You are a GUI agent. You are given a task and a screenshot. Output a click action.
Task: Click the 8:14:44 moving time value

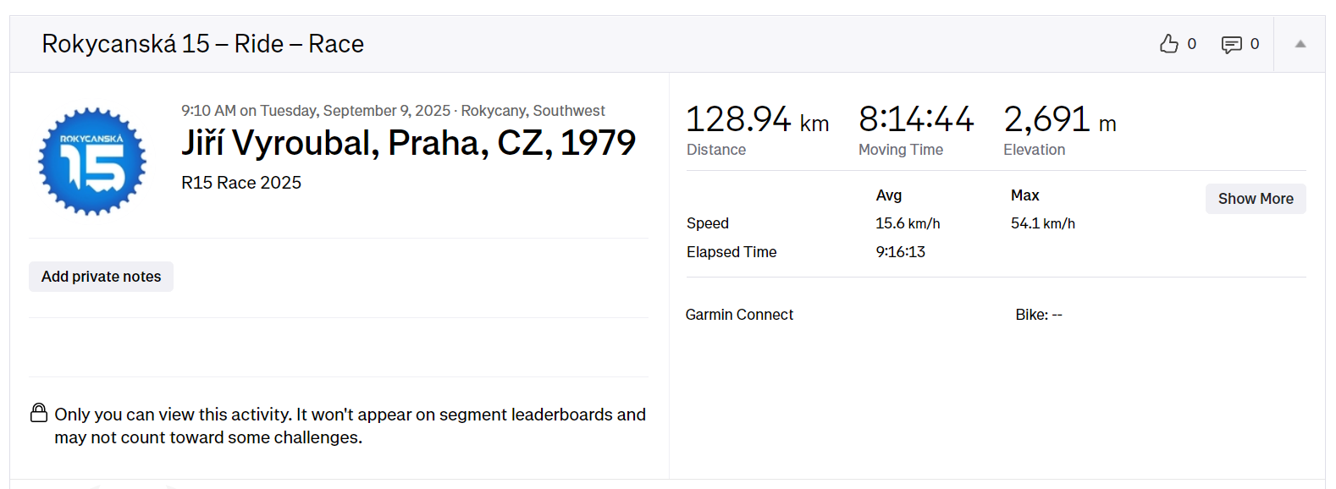[x=916, y=120]
